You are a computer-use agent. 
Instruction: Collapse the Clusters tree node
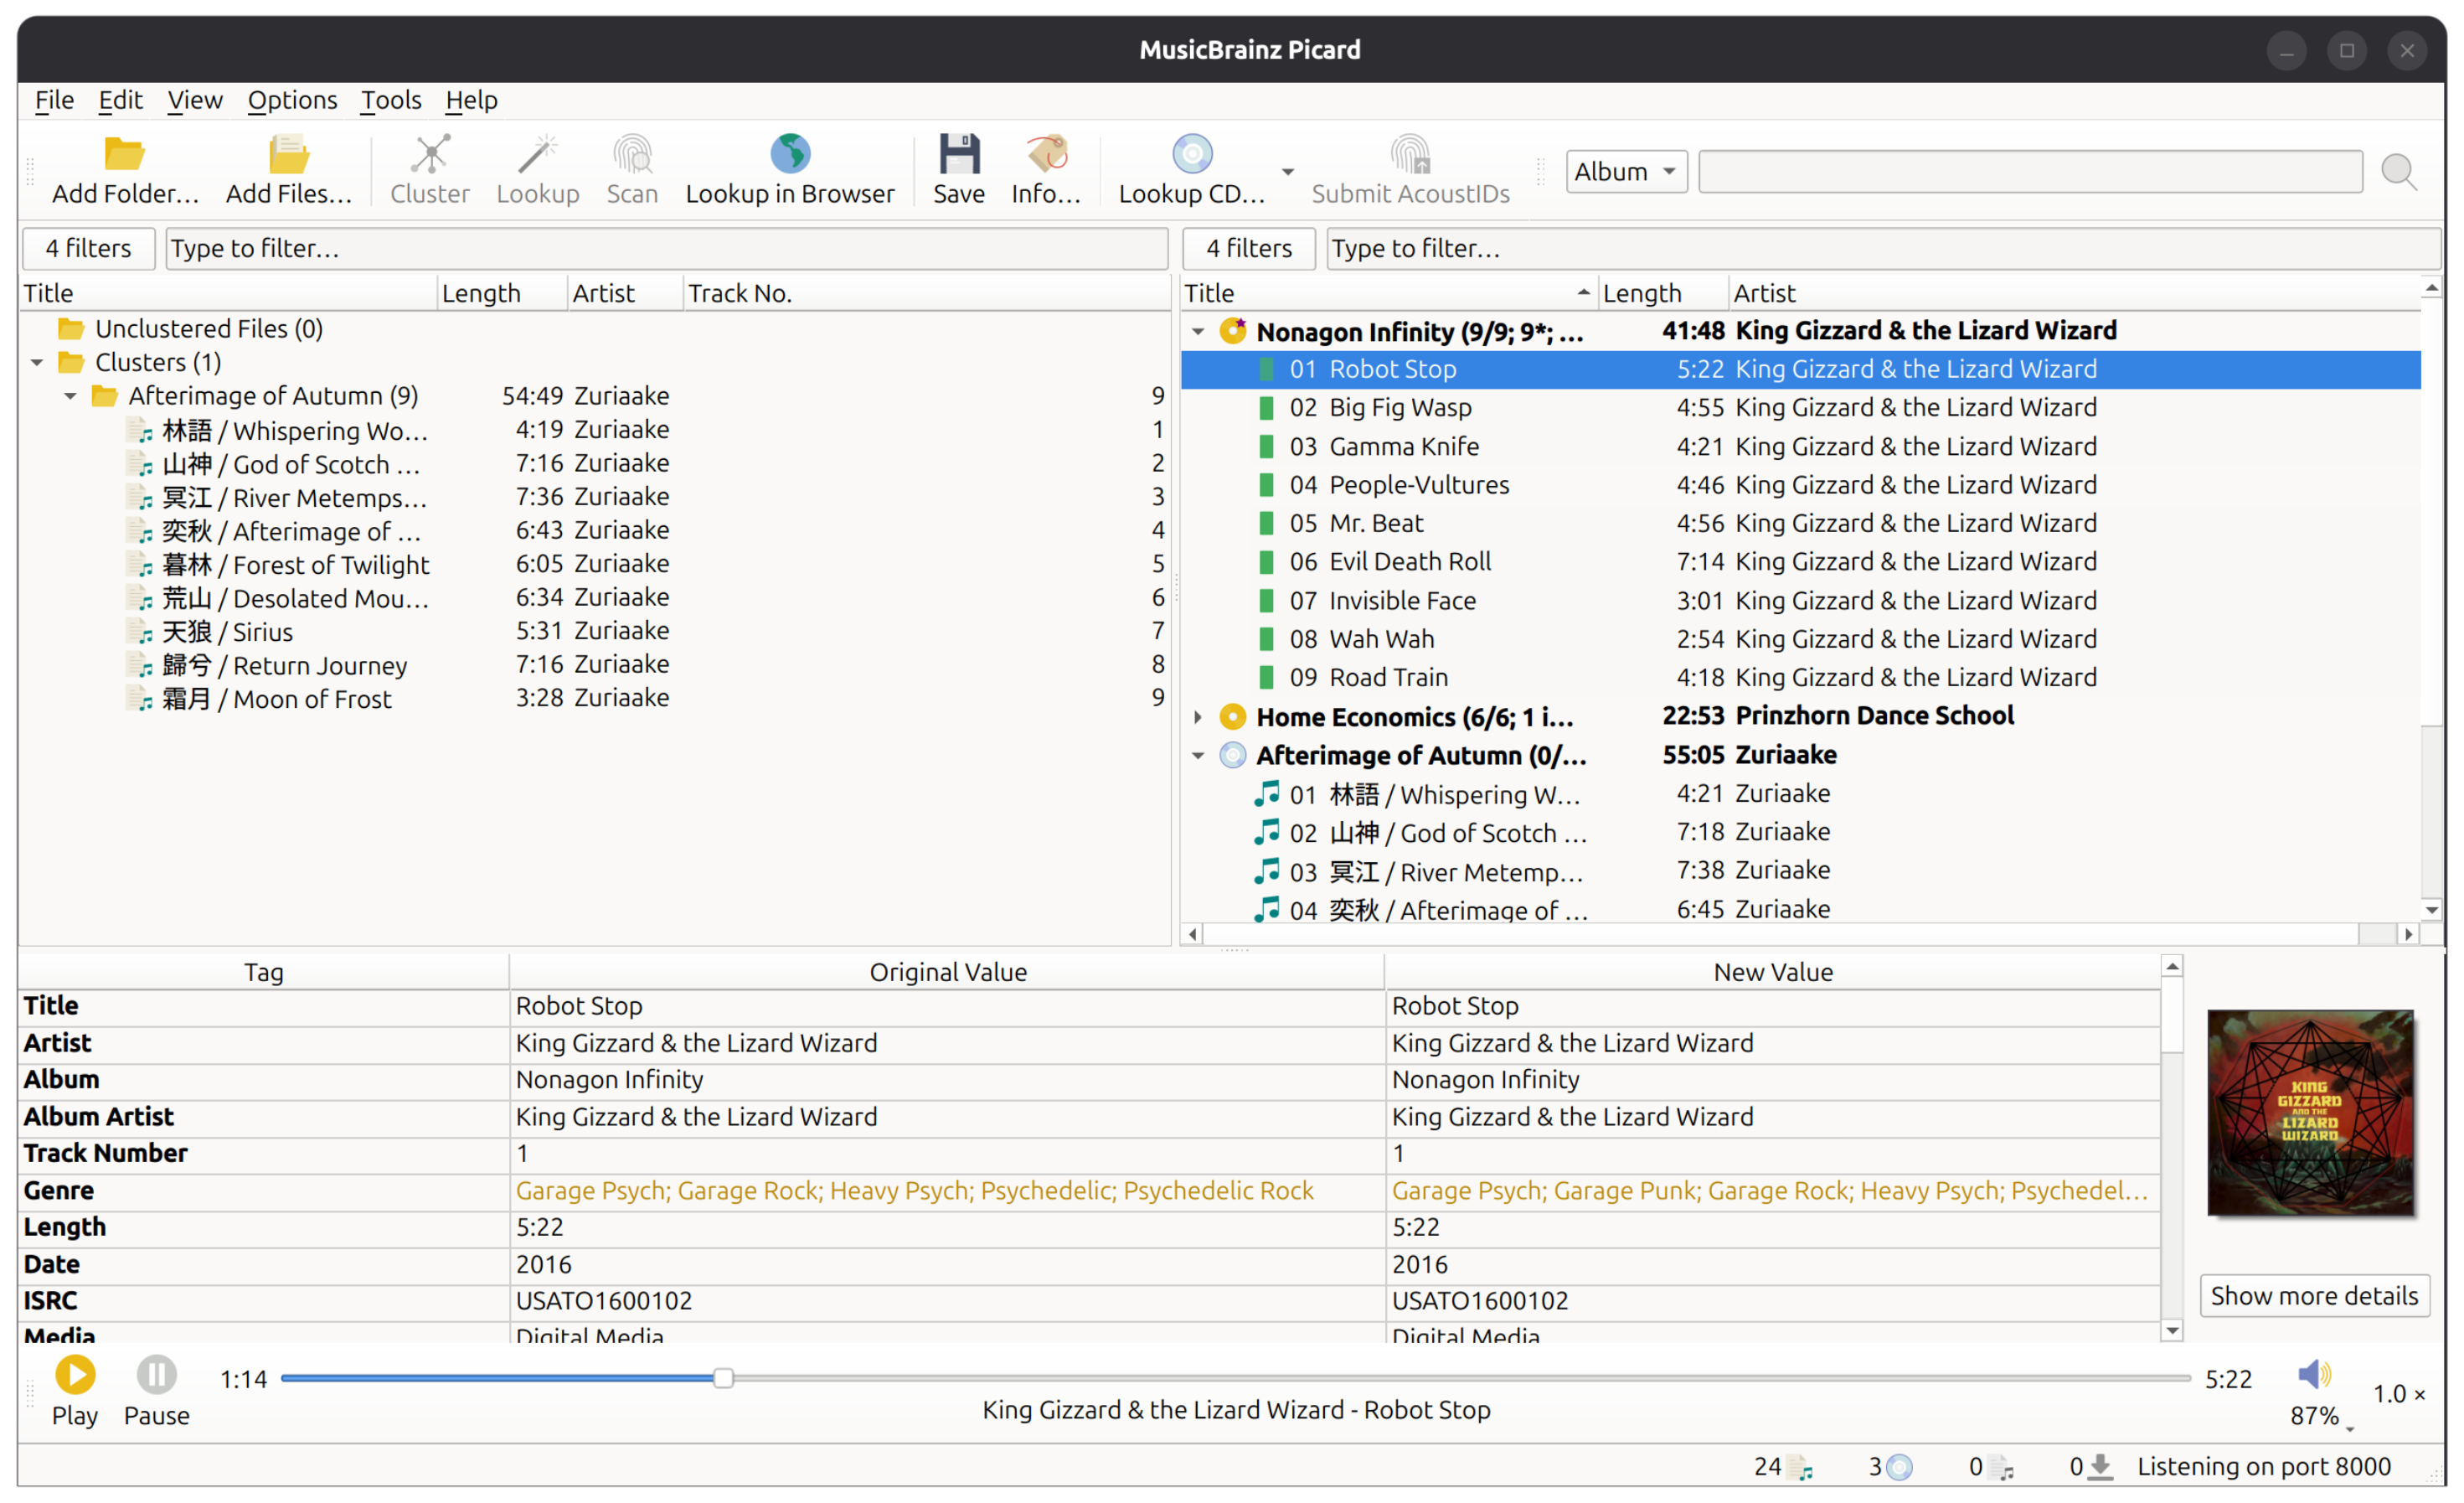tap(37, 362)
